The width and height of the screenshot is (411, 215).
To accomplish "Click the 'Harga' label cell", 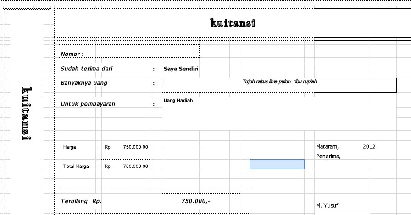I will click(69, 147).
